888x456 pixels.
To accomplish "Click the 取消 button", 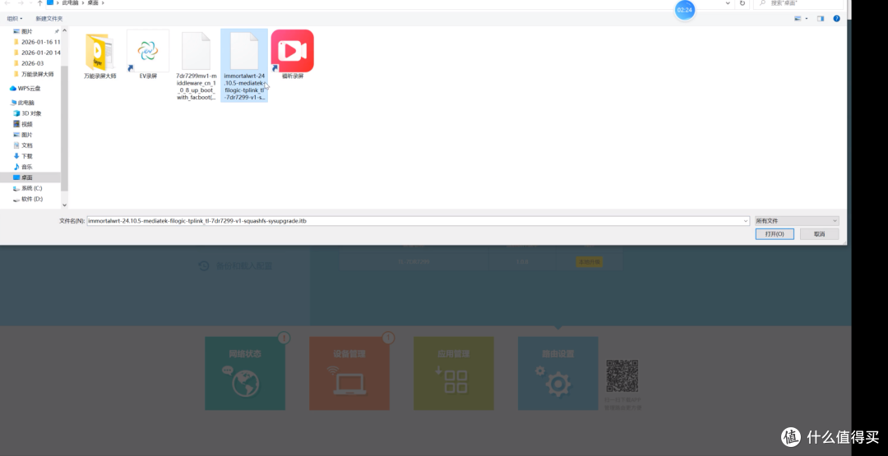I will 819,233.
